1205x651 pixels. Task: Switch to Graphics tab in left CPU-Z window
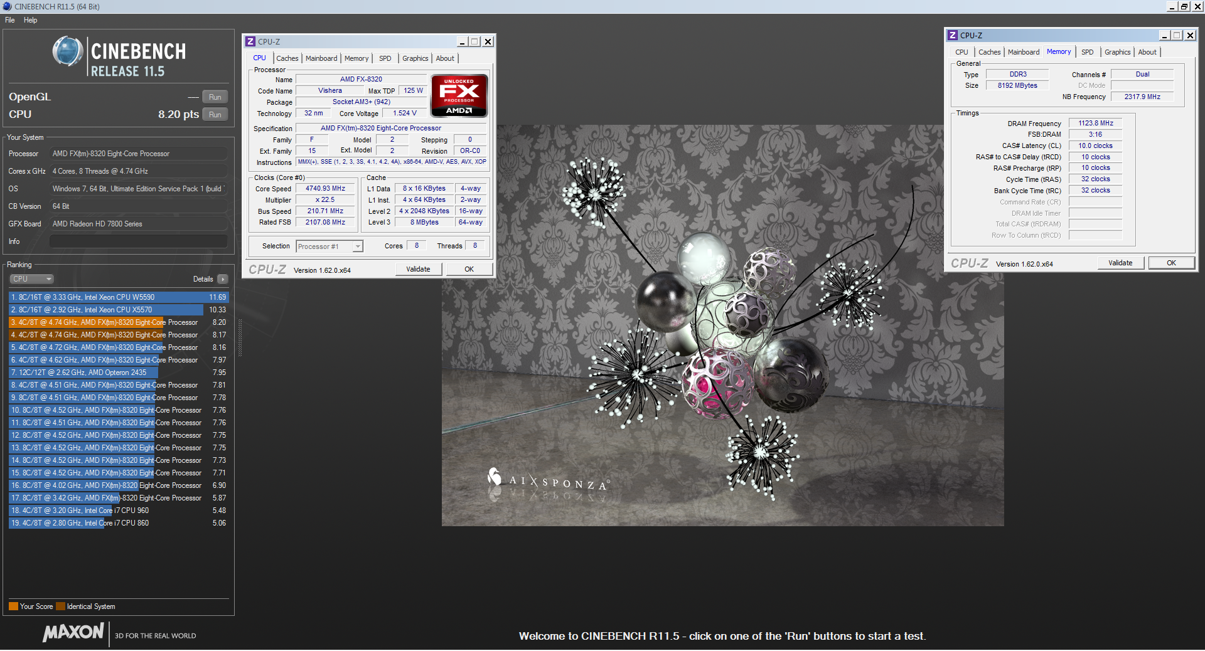coord(415,58)
